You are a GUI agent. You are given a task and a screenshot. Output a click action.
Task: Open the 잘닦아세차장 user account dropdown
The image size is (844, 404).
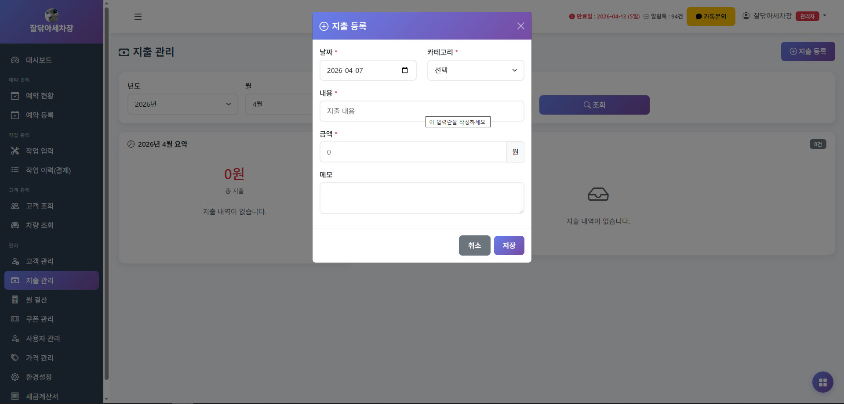(784, 16)
